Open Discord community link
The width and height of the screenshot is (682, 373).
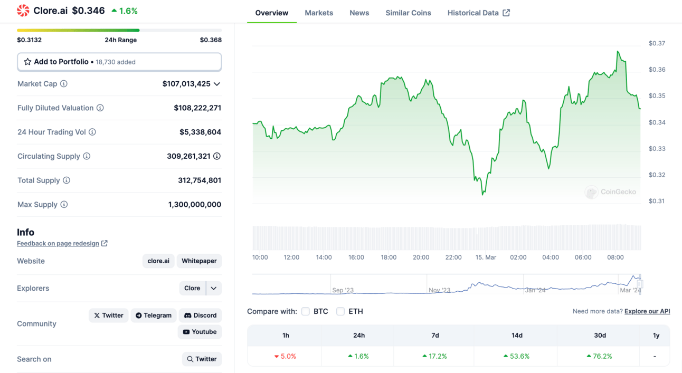coord(200,315)
